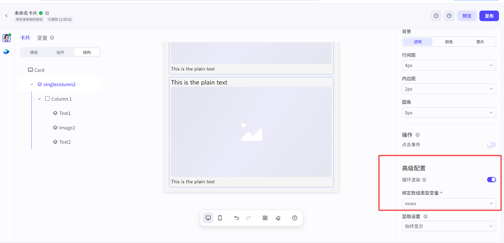Click the 预览 preview button

click(467, 16)
